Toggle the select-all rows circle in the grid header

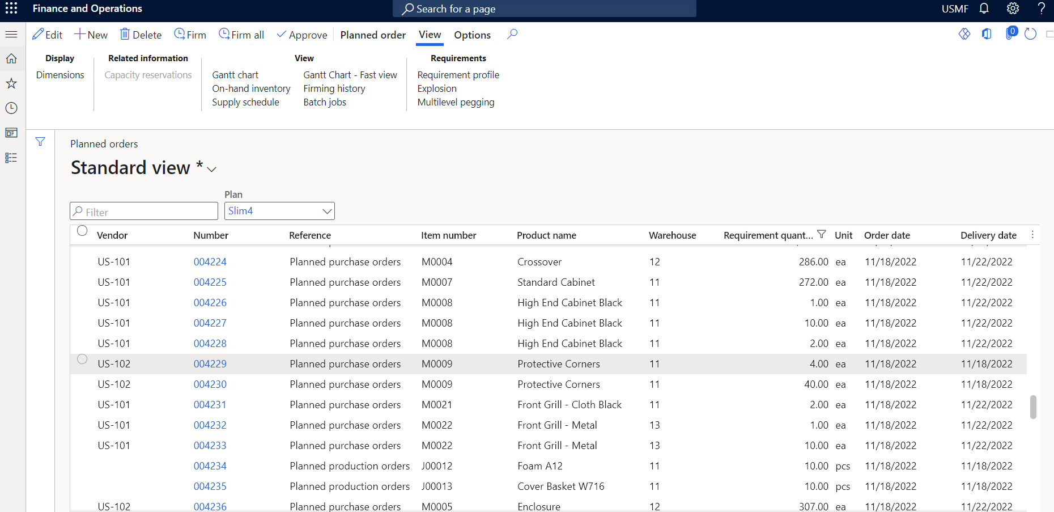(82, 231)
